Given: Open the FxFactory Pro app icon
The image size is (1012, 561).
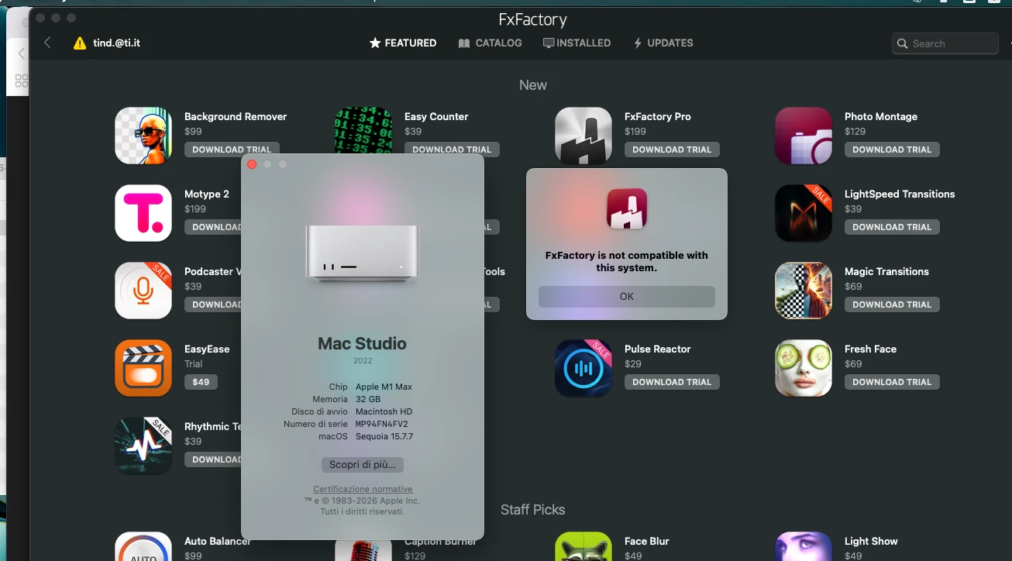Looking at the screenshot, I should 583,136.
